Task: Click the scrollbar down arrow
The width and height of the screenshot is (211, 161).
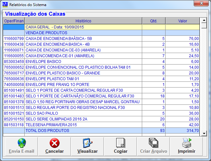Action: click(204, 133)
